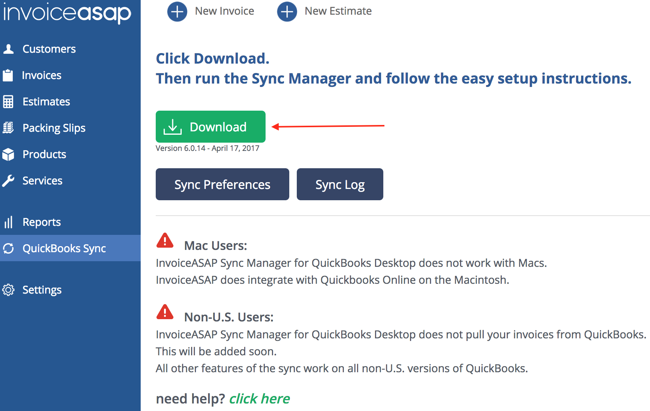The image size is (650, 411).
Task: Click the Invoices briefcase icon
Action: coord(9,75)
